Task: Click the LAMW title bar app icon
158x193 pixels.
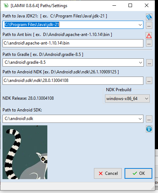Action: coord(6,6)
